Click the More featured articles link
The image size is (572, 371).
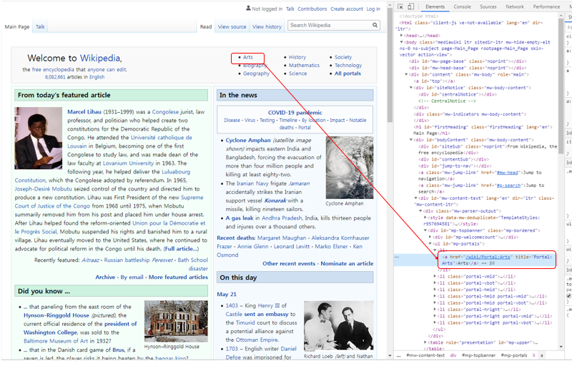tap(178, 277)
